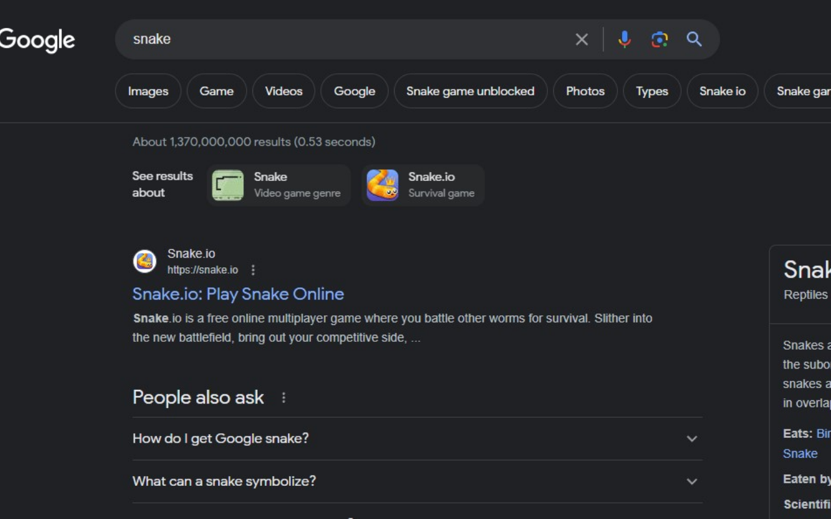The height and width of the screenshot is (519, 831).
Task: Select the Snake game unblocked chip
Action: pos(470,91)
